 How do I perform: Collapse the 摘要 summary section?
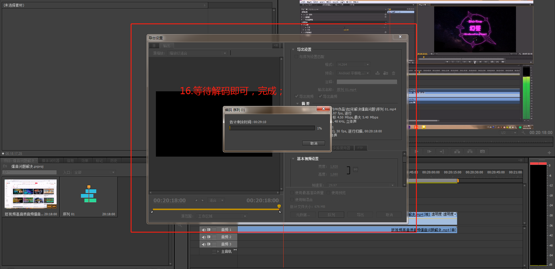pyautogui.click(x=297, y=103)
